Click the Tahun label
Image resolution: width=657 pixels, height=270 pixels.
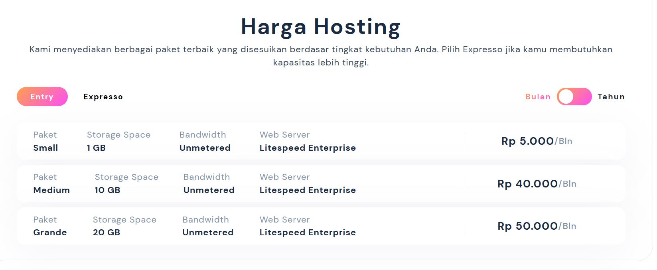tap(611, 97)
